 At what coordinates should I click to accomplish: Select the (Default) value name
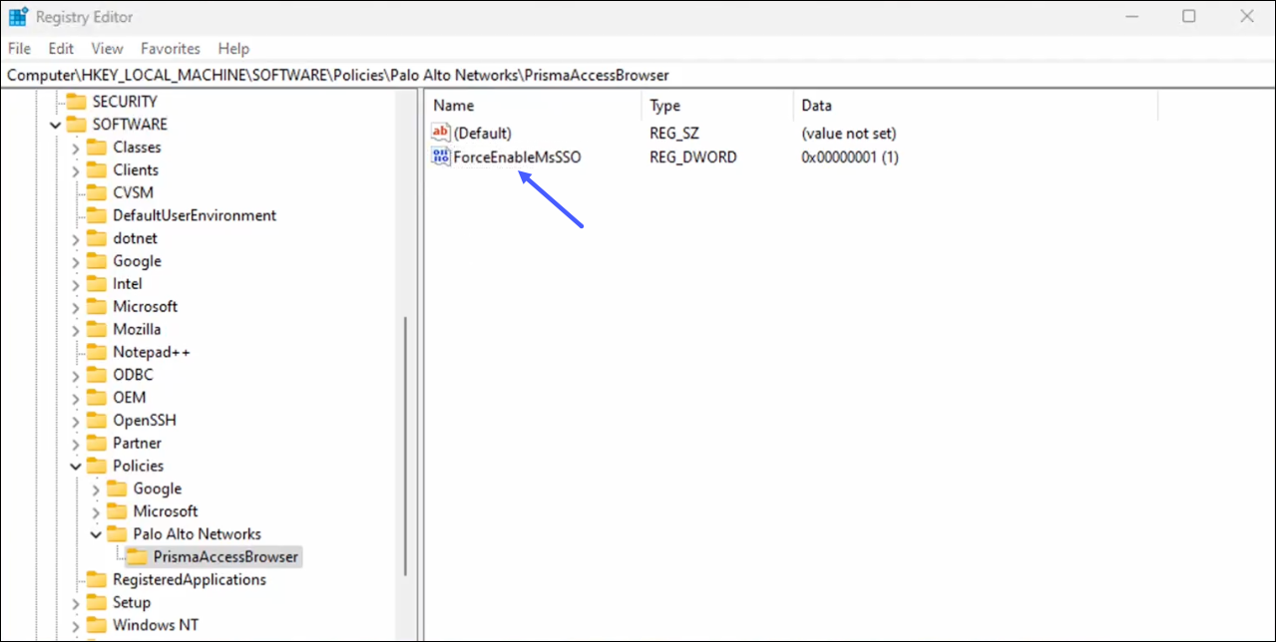coord(482,133)
